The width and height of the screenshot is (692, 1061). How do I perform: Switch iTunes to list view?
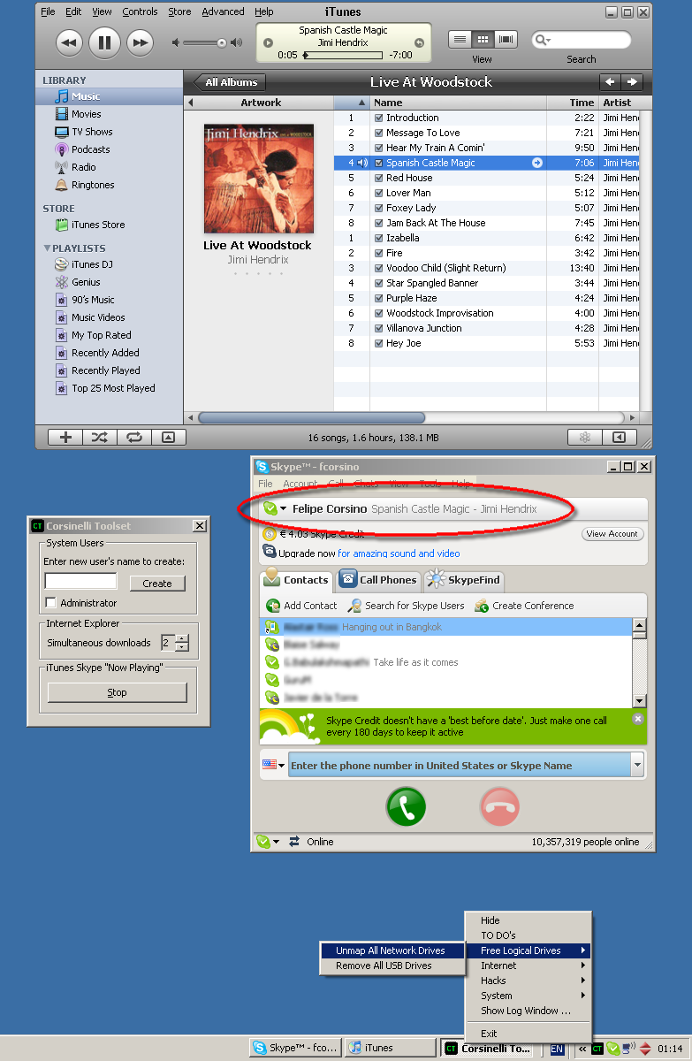(460, 40)
